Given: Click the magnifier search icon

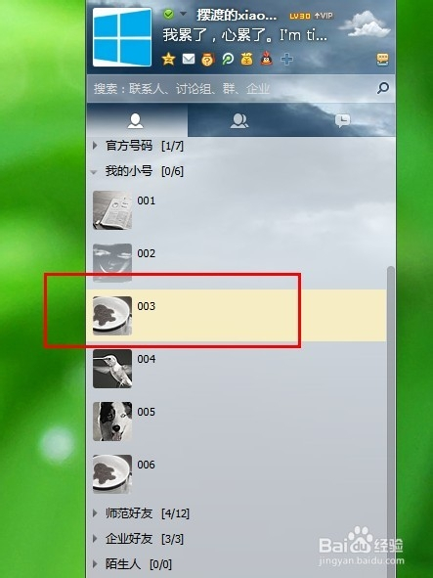Looking at the screenshot, I should pyautogui.click(x=383, y=88).
